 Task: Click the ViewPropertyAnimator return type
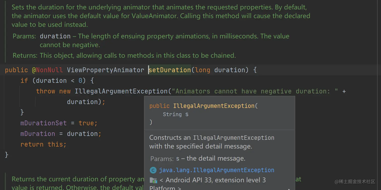click(x=105, y=70)
